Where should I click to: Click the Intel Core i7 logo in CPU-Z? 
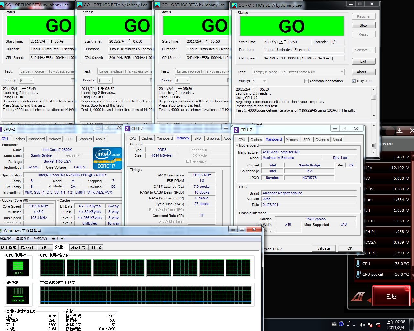[107, 158]
